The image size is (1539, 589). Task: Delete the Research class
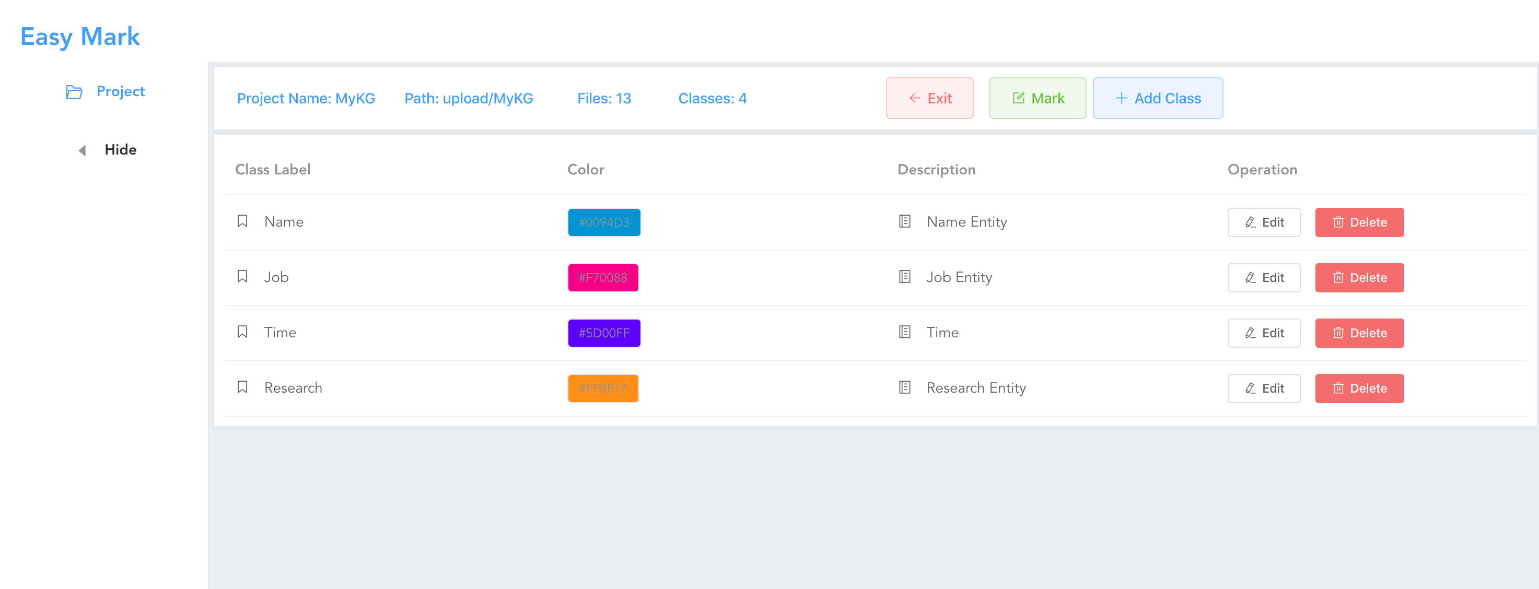(x=1359, y=388)
